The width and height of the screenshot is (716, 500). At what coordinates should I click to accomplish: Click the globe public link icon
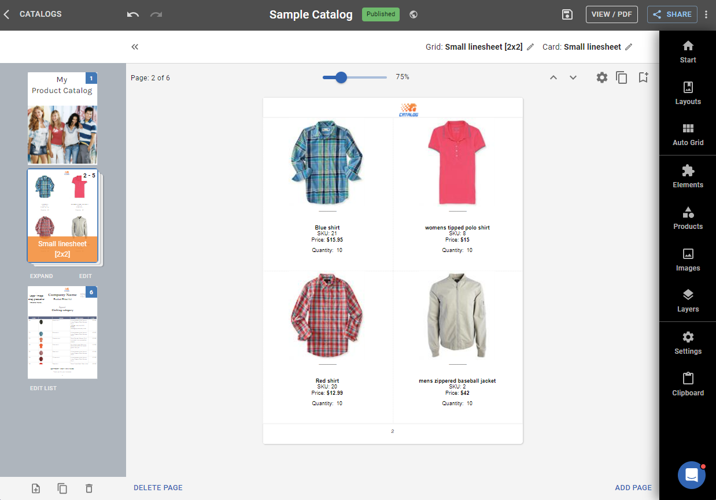414,14
